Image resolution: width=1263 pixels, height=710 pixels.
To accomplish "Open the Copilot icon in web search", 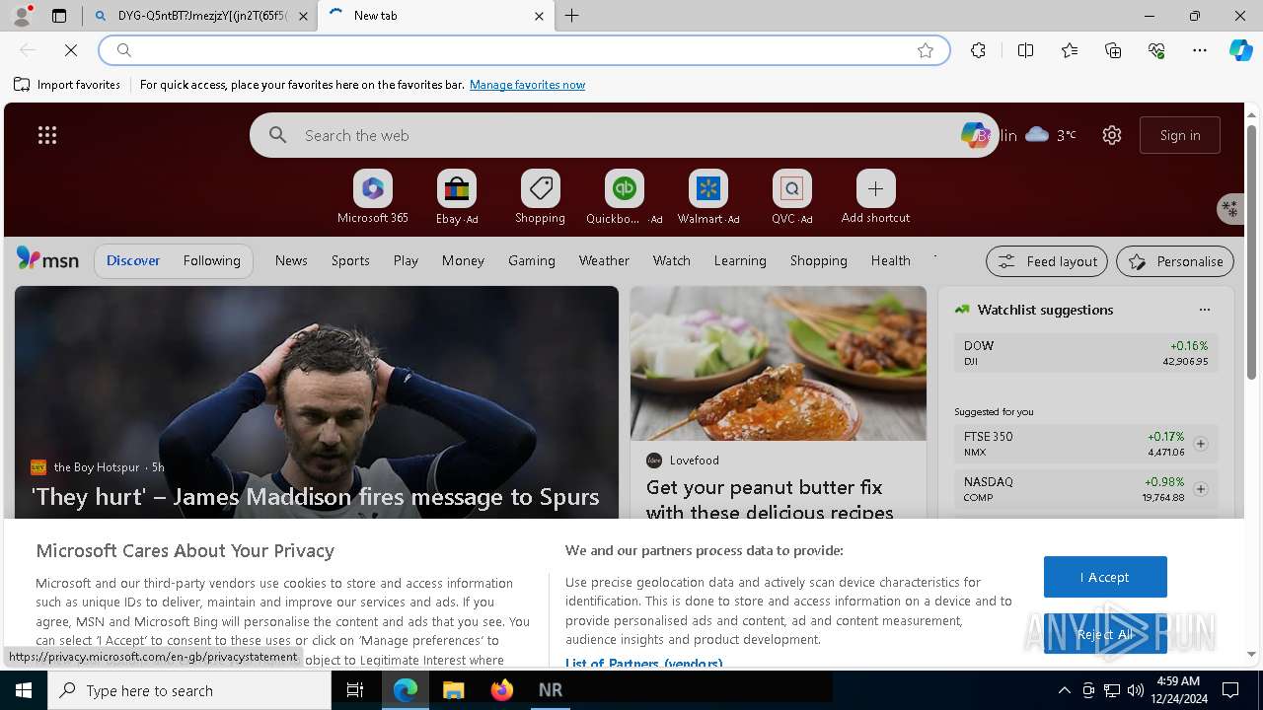I will coord(975,135).
